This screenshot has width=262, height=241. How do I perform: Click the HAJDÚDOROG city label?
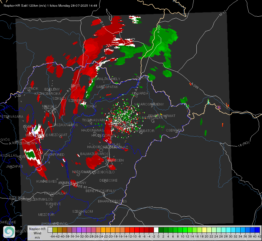[103, 135]
